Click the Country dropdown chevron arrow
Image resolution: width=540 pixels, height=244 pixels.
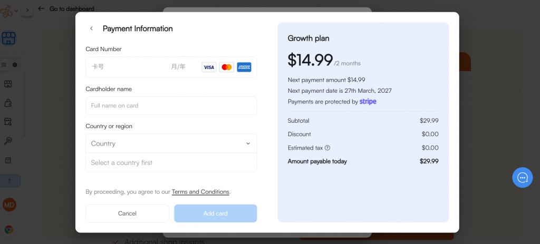pyautogui.click(x=248, y=143)
